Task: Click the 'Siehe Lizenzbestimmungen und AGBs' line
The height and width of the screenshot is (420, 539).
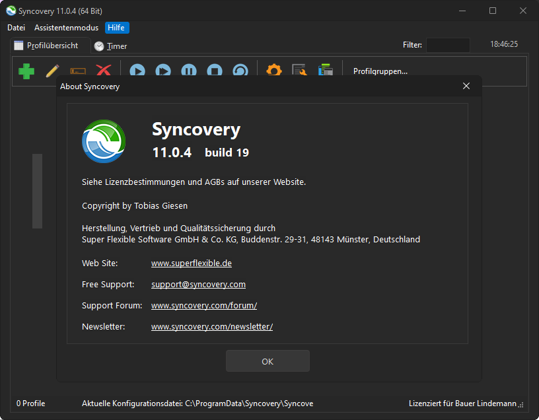Action: (194, 182)
